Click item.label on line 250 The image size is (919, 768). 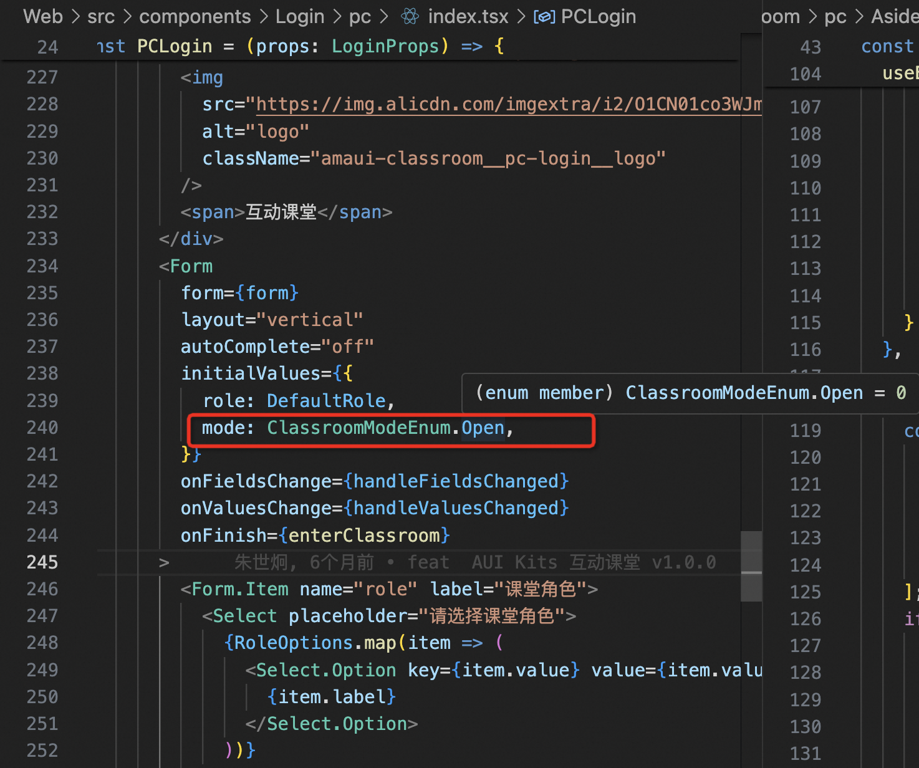(332, 697)
